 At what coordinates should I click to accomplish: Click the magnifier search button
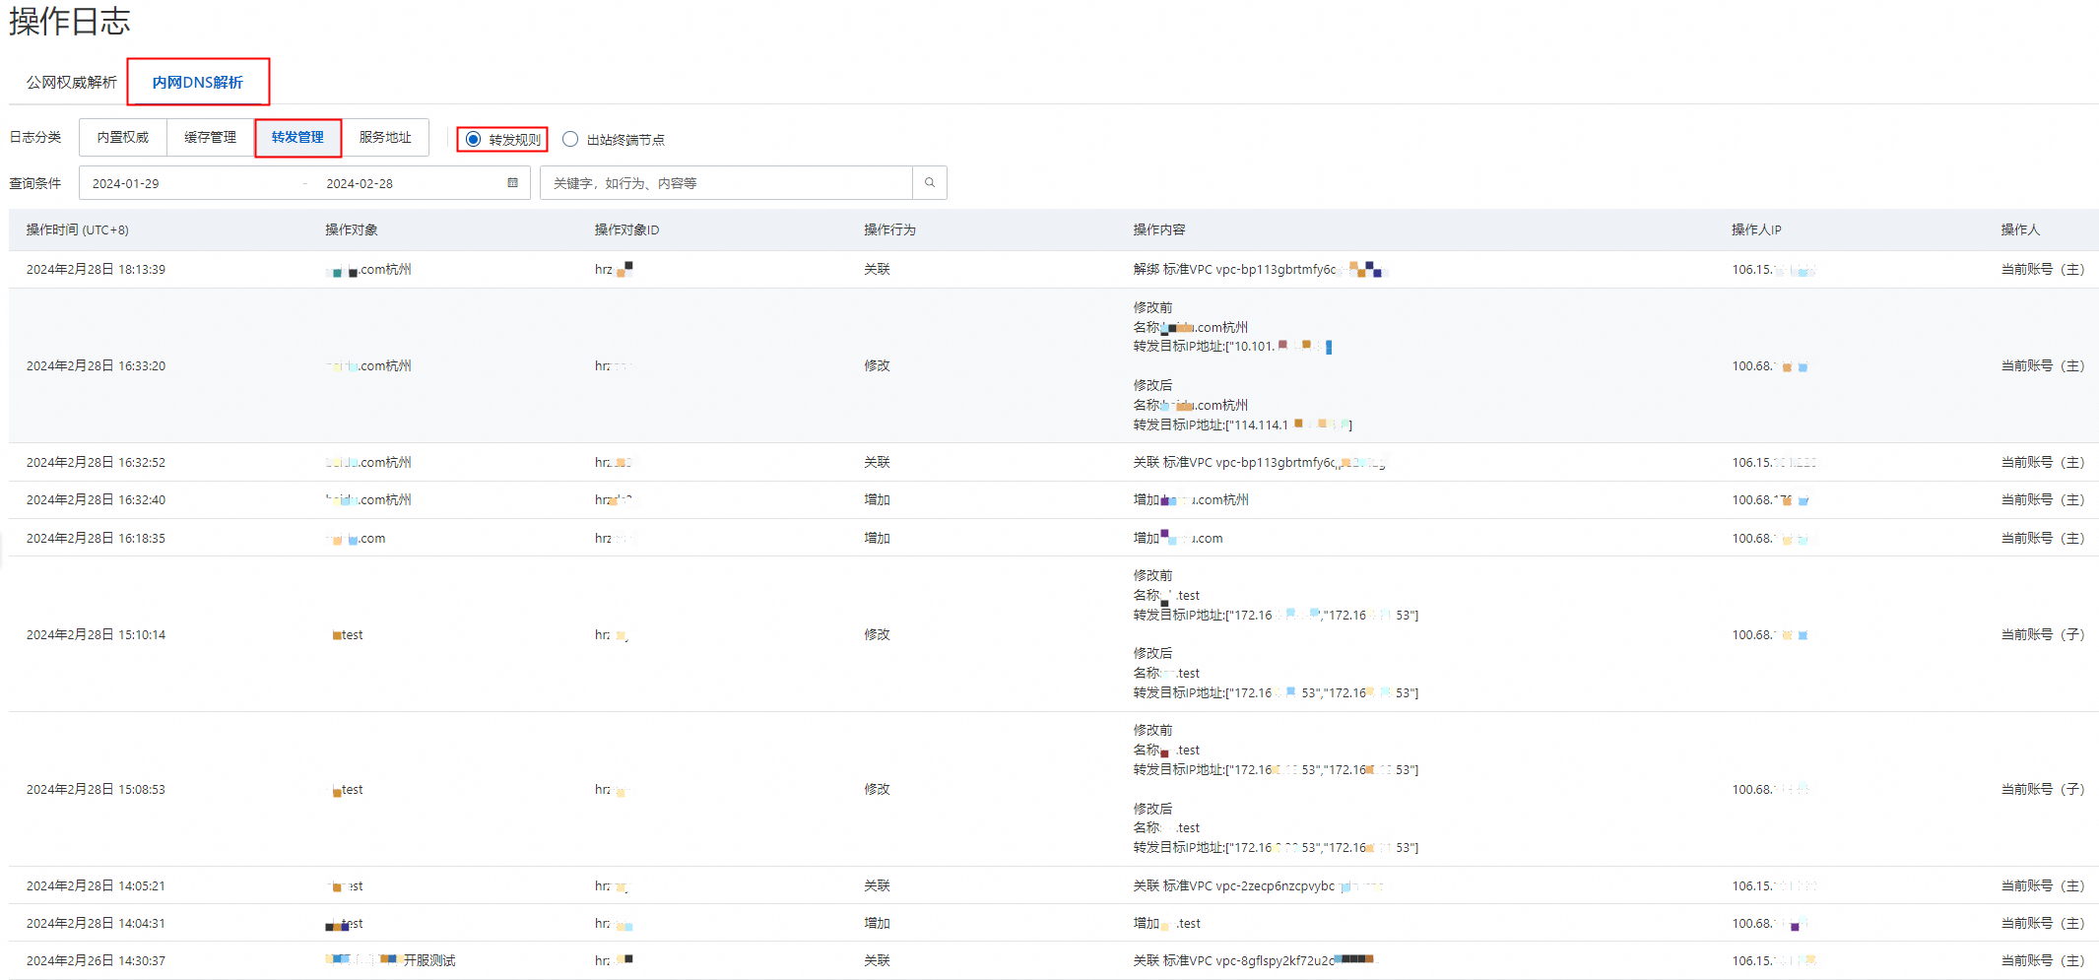coord(930,183)
